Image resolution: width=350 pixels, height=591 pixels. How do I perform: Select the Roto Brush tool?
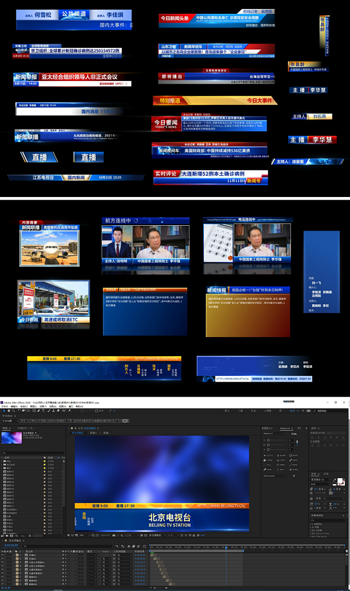(64, 411)
